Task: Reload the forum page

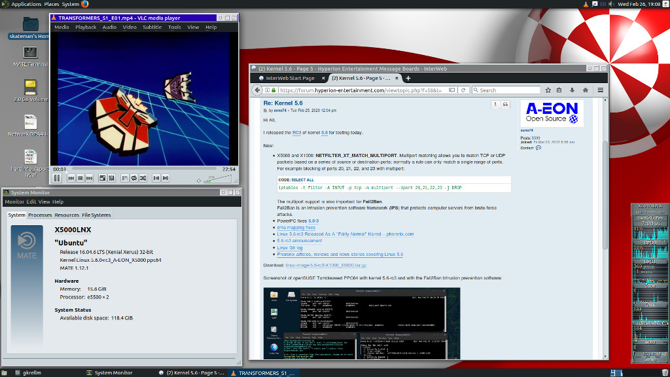Action: pos(463,90)
